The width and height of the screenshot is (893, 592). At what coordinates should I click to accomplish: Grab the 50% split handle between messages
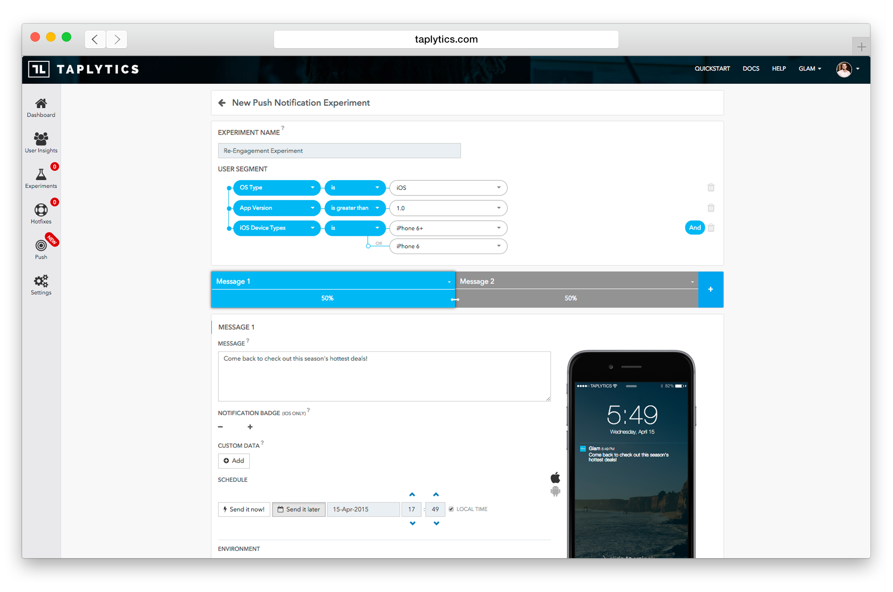(x=455, y=300)
